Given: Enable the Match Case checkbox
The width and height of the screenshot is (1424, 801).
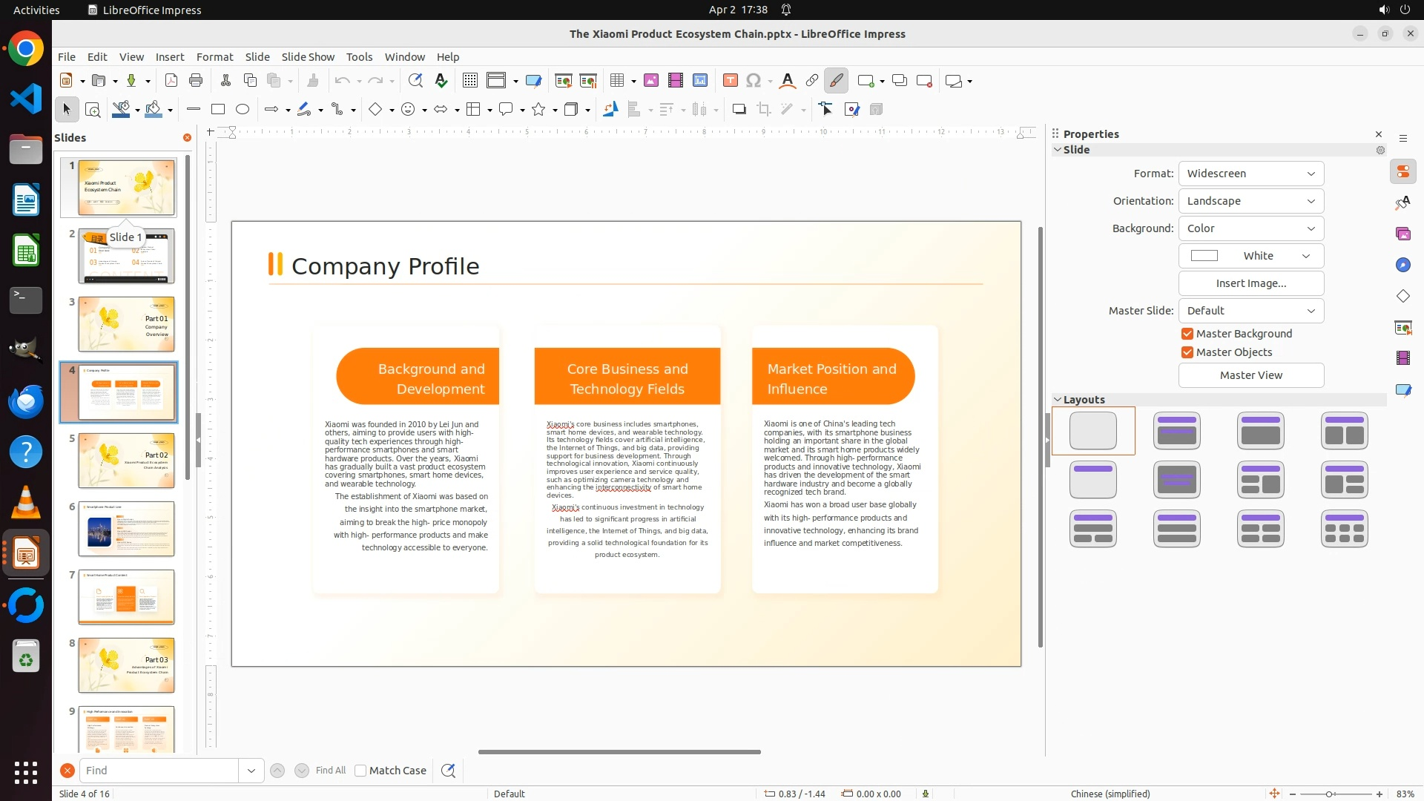Looking at the screenshot, I should click(360, 771).
